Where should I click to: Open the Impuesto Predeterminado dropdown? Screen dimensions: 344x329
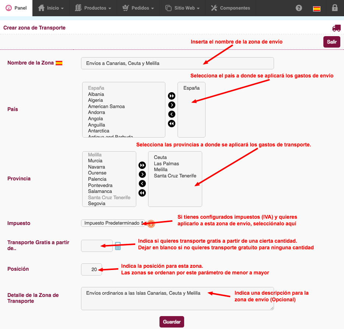pyautogui.click(x=113, y=223)
